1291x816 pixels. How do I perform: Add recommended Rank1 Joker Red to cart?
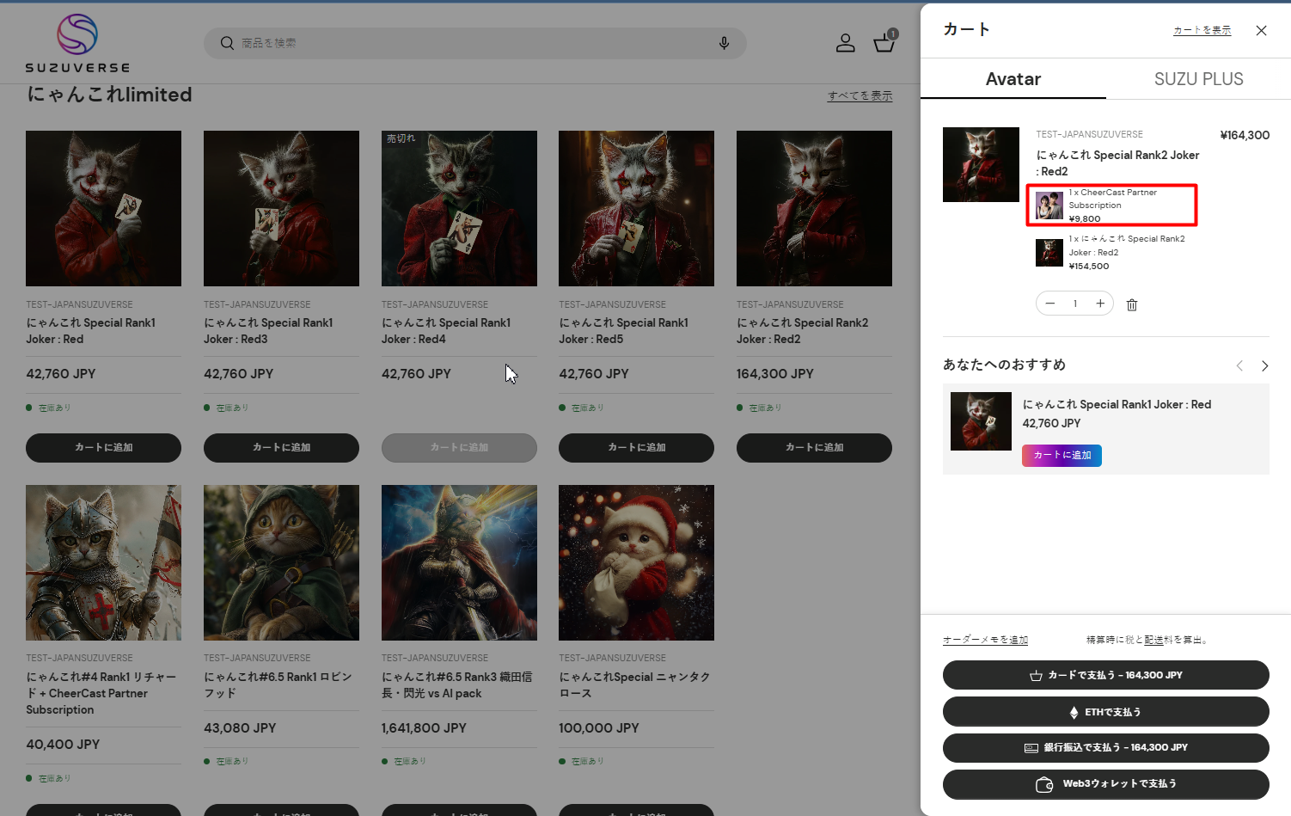click(1062, 456)
